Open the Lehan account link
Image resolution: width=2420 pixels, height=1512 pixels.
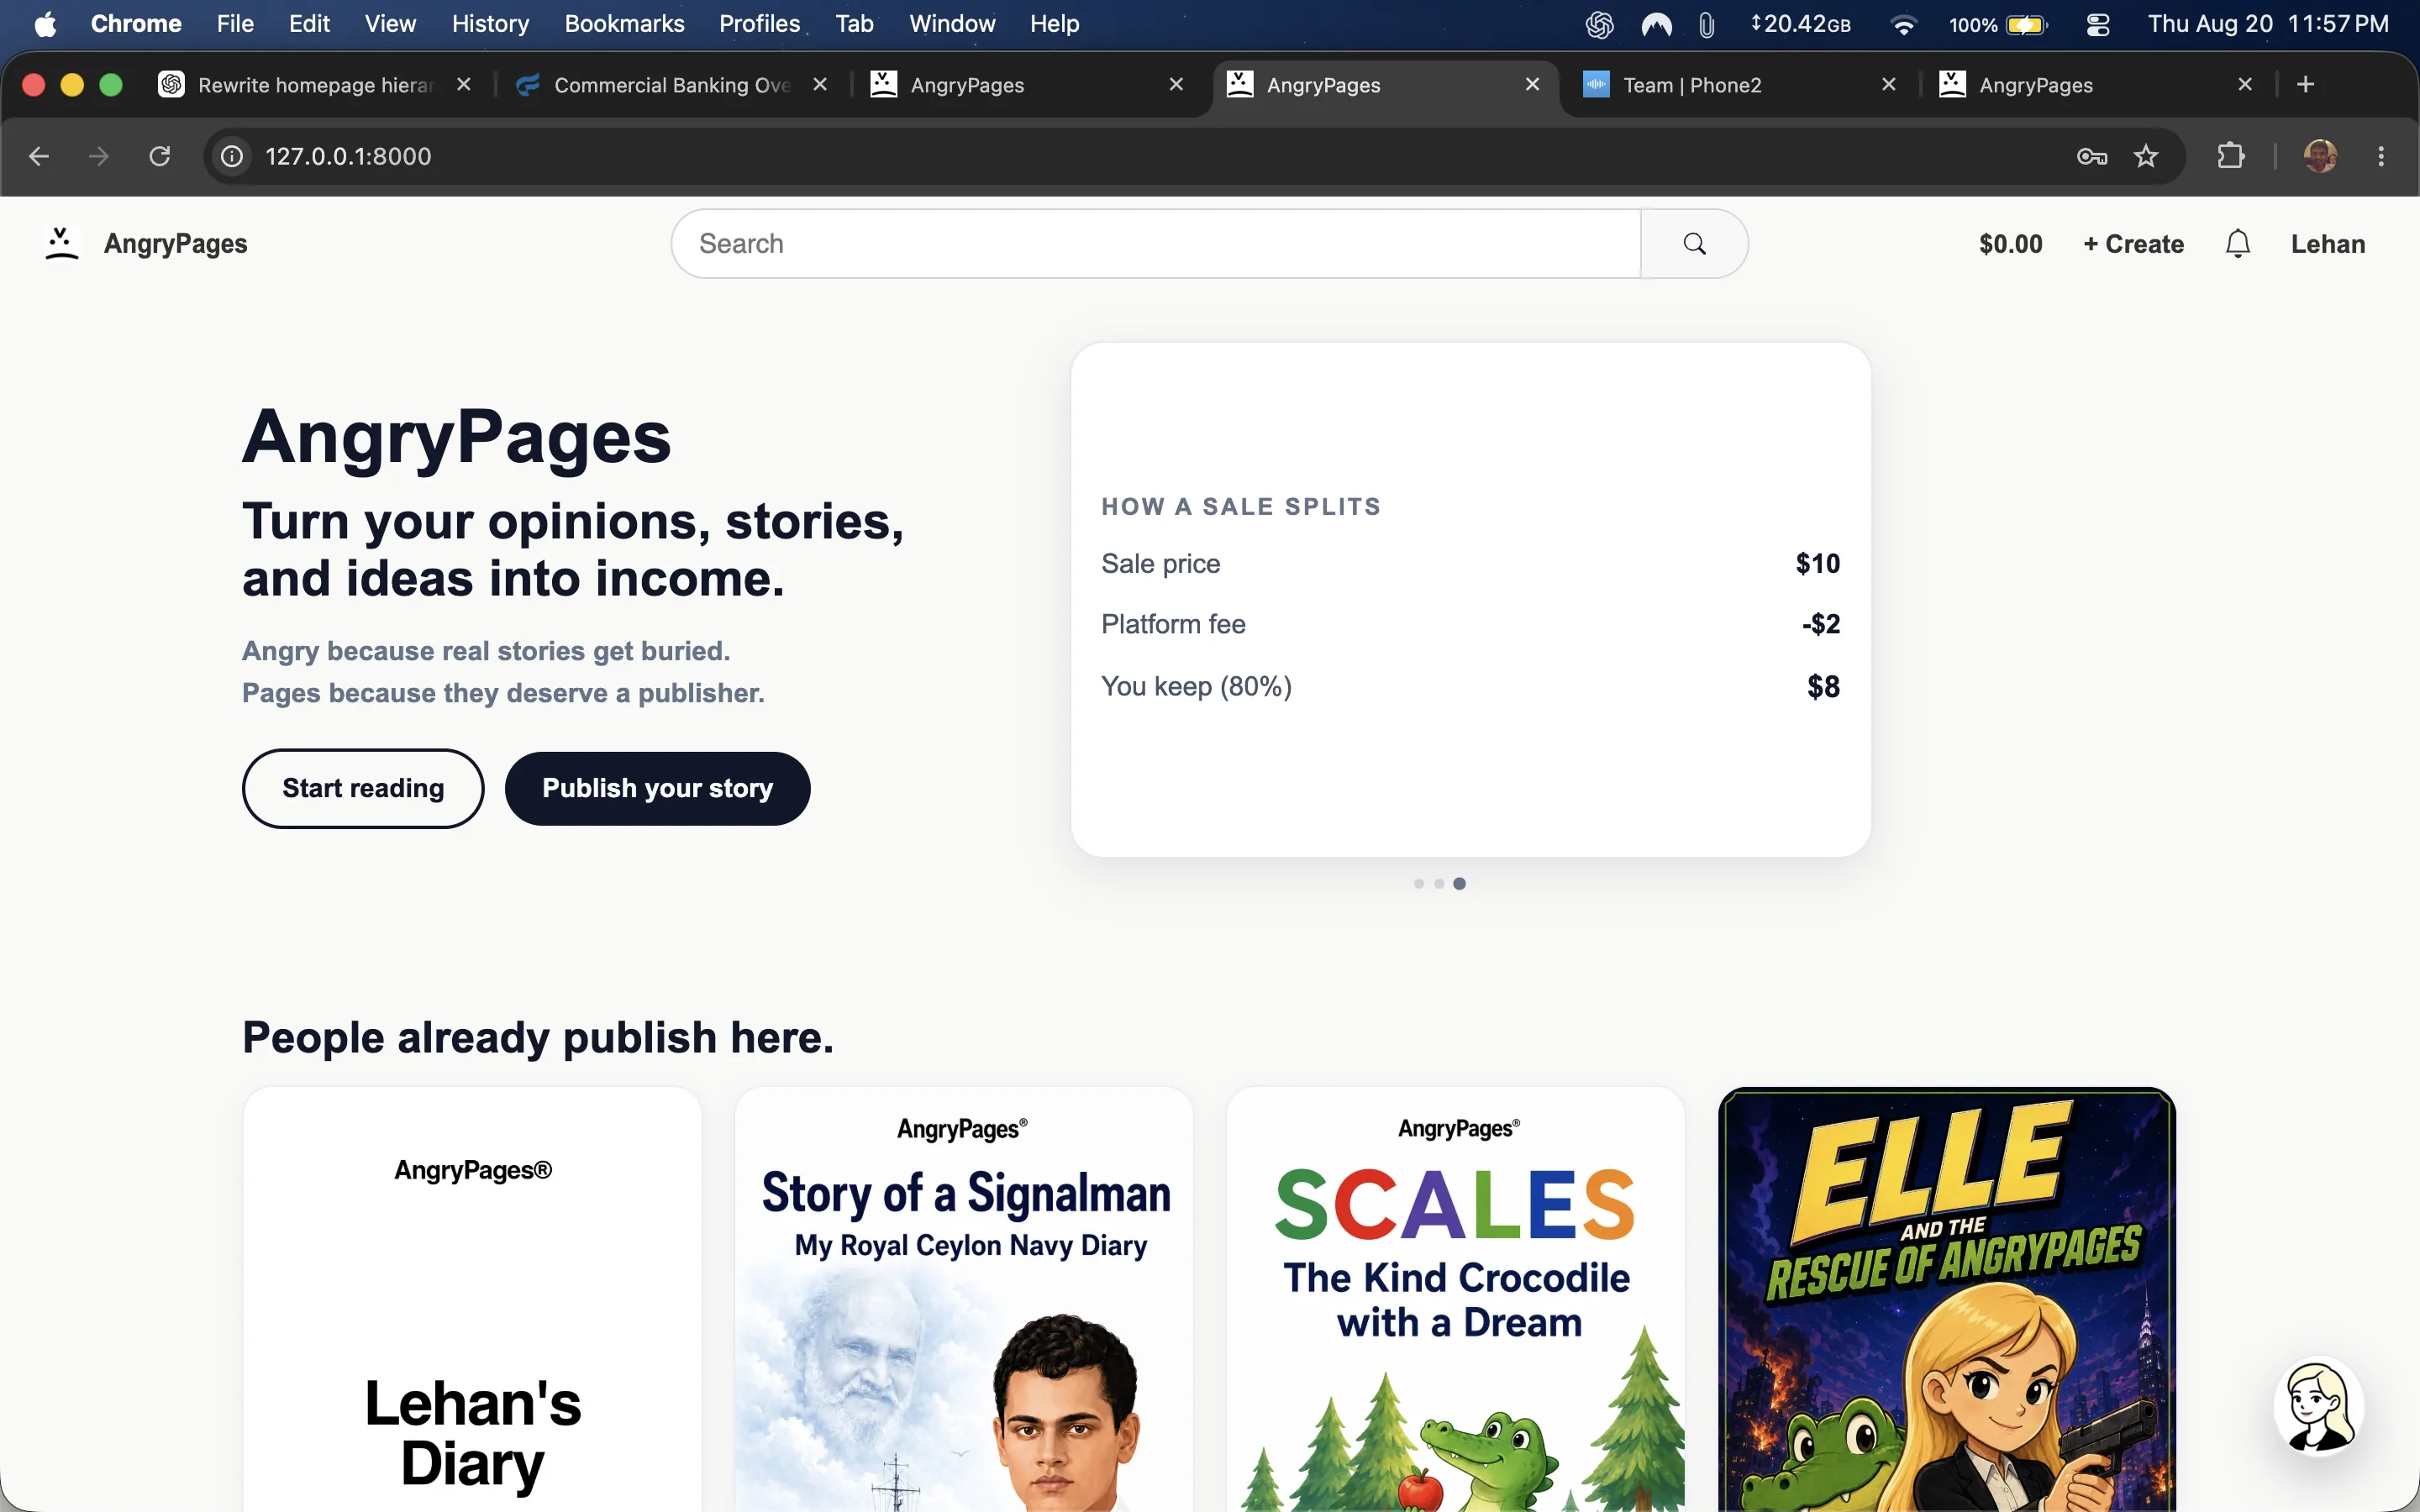(x=2327, y=244)
